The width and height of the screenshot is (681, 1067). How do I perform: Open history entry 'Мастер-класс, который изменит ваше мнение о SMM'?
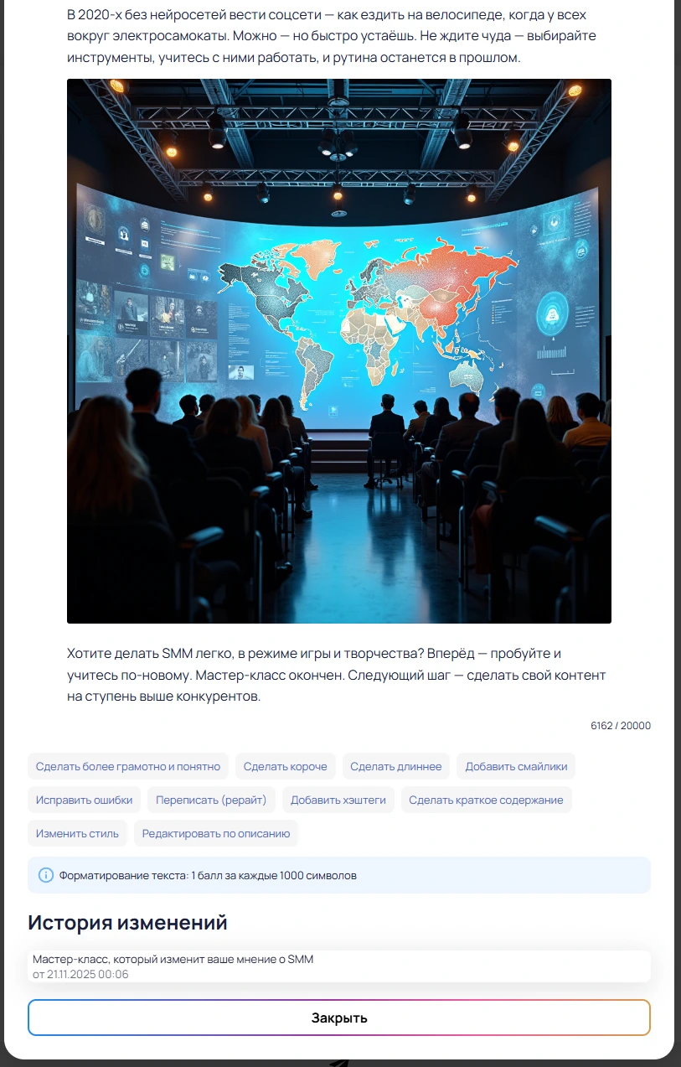click(173, 959)
